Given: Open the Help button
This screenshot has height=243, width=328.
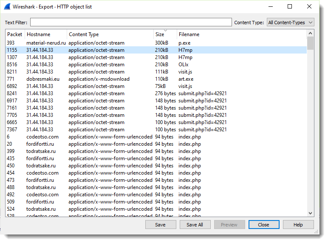Looking at the screenshot, I should [298, 225].
